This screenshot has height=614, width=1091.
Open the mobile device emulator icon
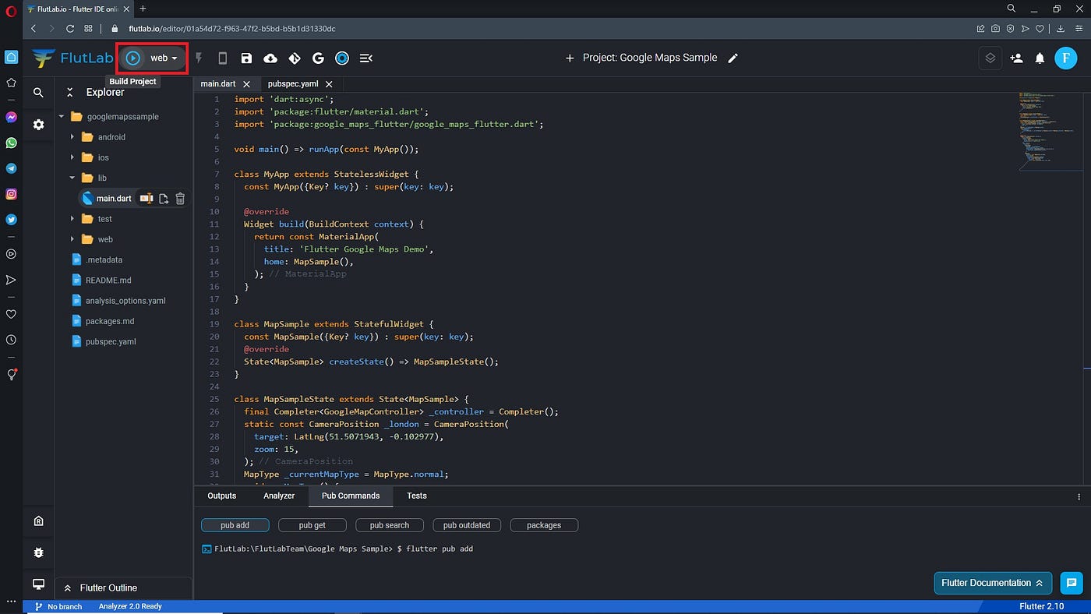pos(222,58)
